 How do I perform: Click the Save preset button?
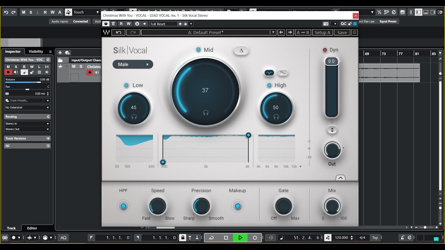click(x=342, y=32)
